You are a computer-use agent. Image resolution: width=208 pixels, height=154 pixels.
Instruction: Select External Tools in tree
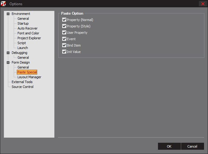click(22, 82)
